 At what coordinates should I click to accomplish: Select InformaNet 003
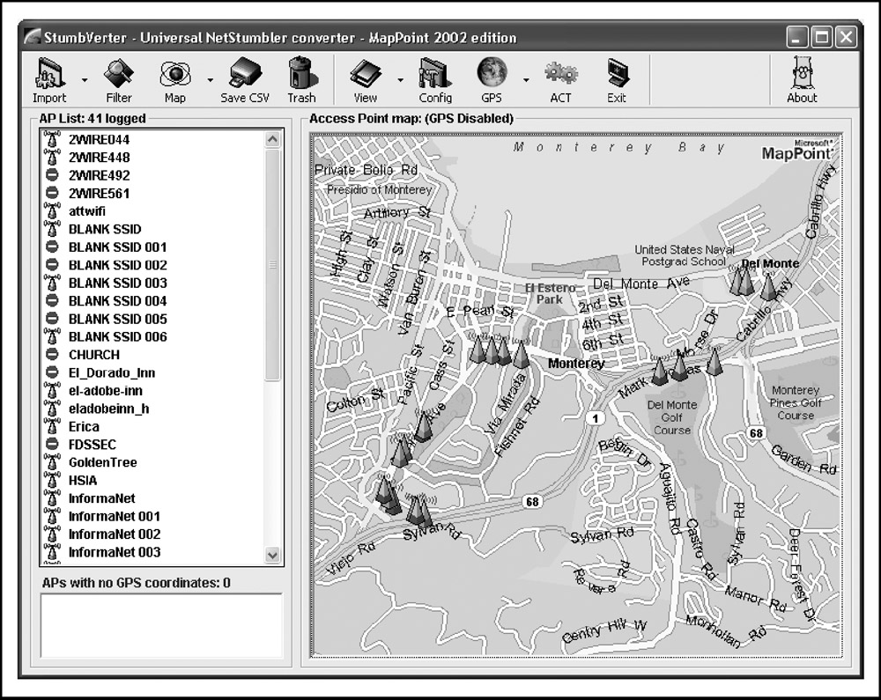point(114,552)
